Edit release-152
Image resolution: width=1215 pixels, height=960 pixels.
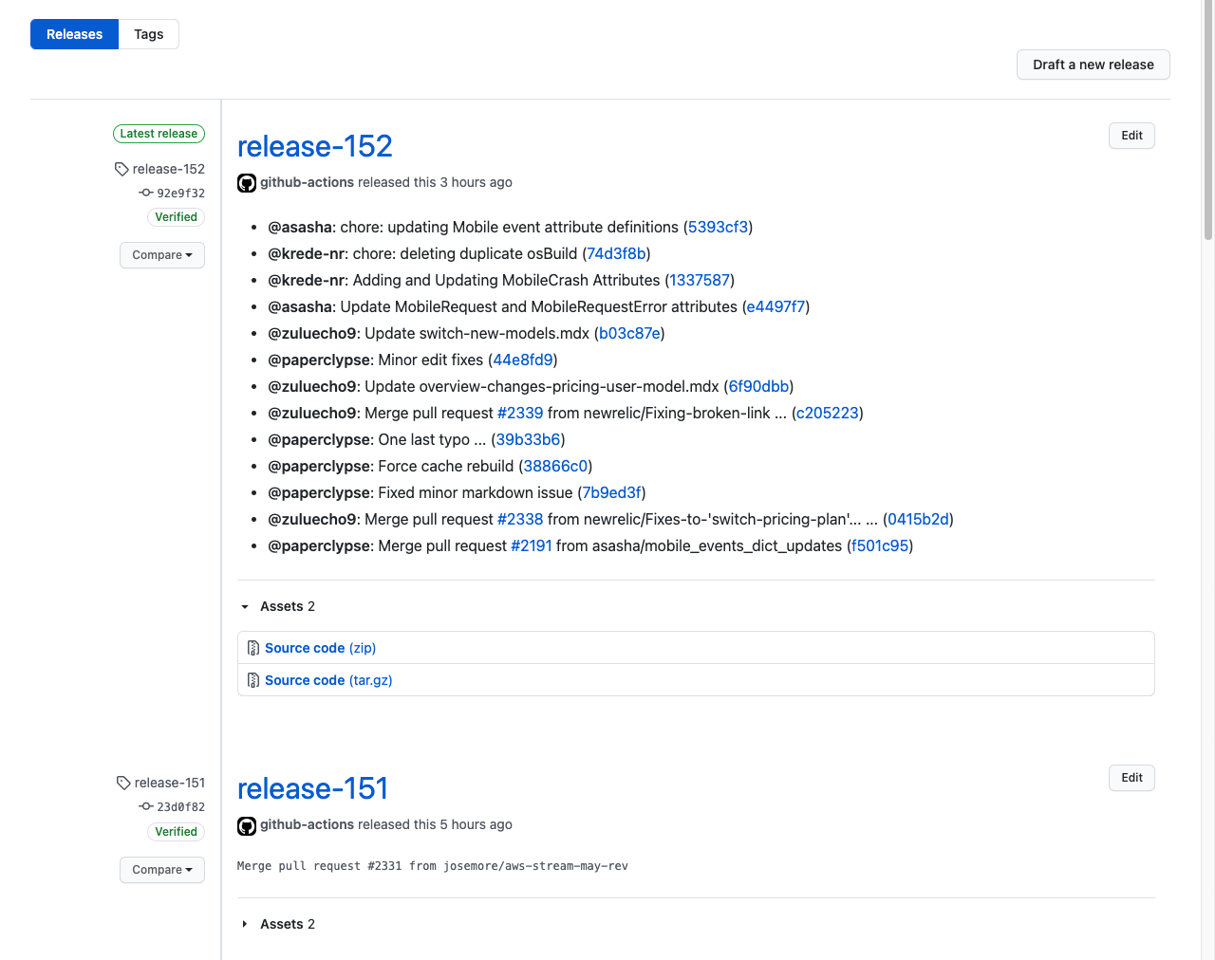click(x=1131, y=136)
